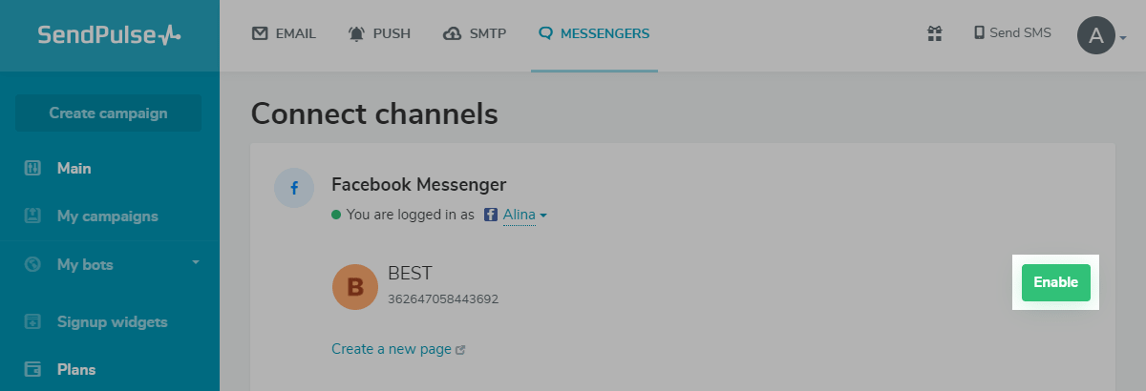Click the Facebook Messenger channel icon
This screenshot has width=1146, height=391.
pos(294,188)
